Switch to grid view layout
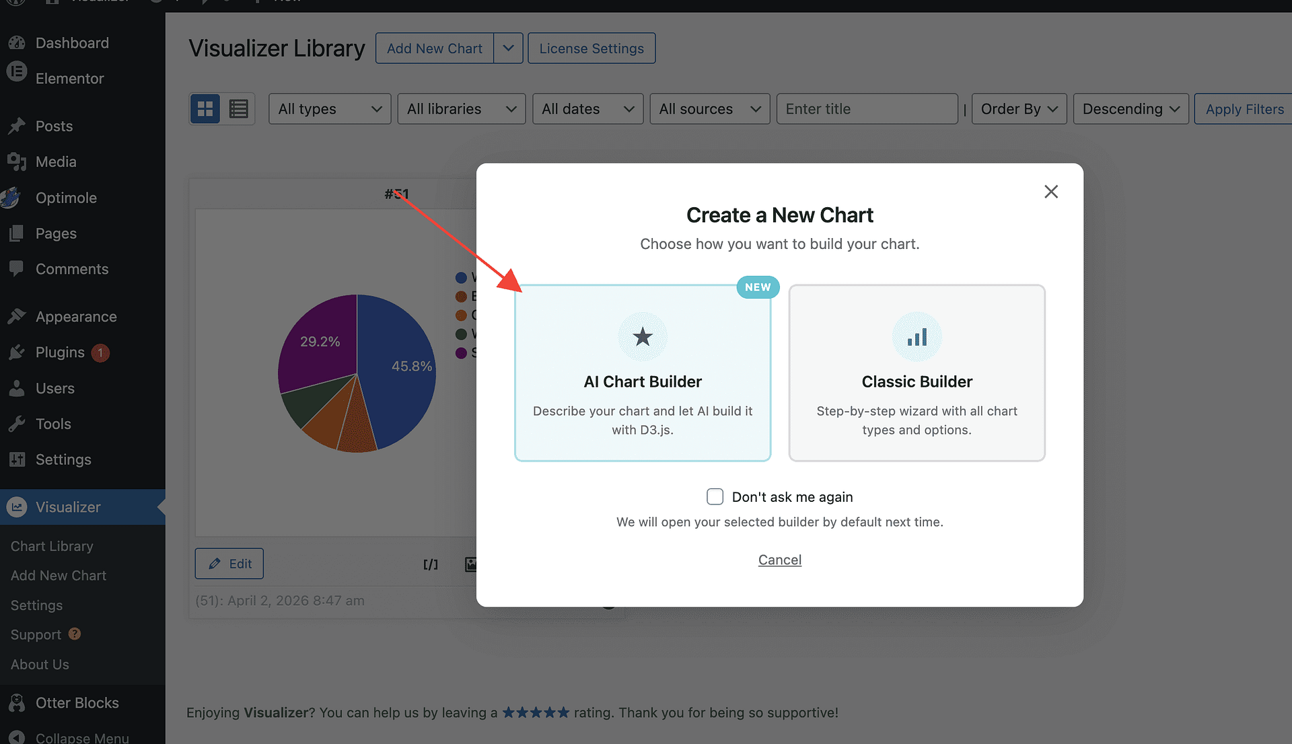 coord(205,109)
